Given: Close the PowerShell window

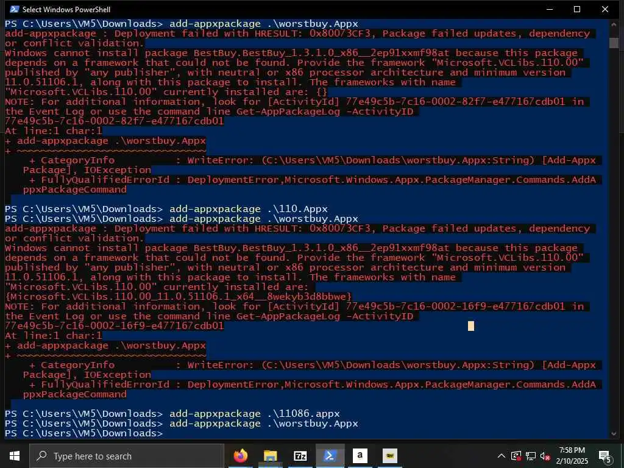Looking at the screenshot, I should point(605,9).
